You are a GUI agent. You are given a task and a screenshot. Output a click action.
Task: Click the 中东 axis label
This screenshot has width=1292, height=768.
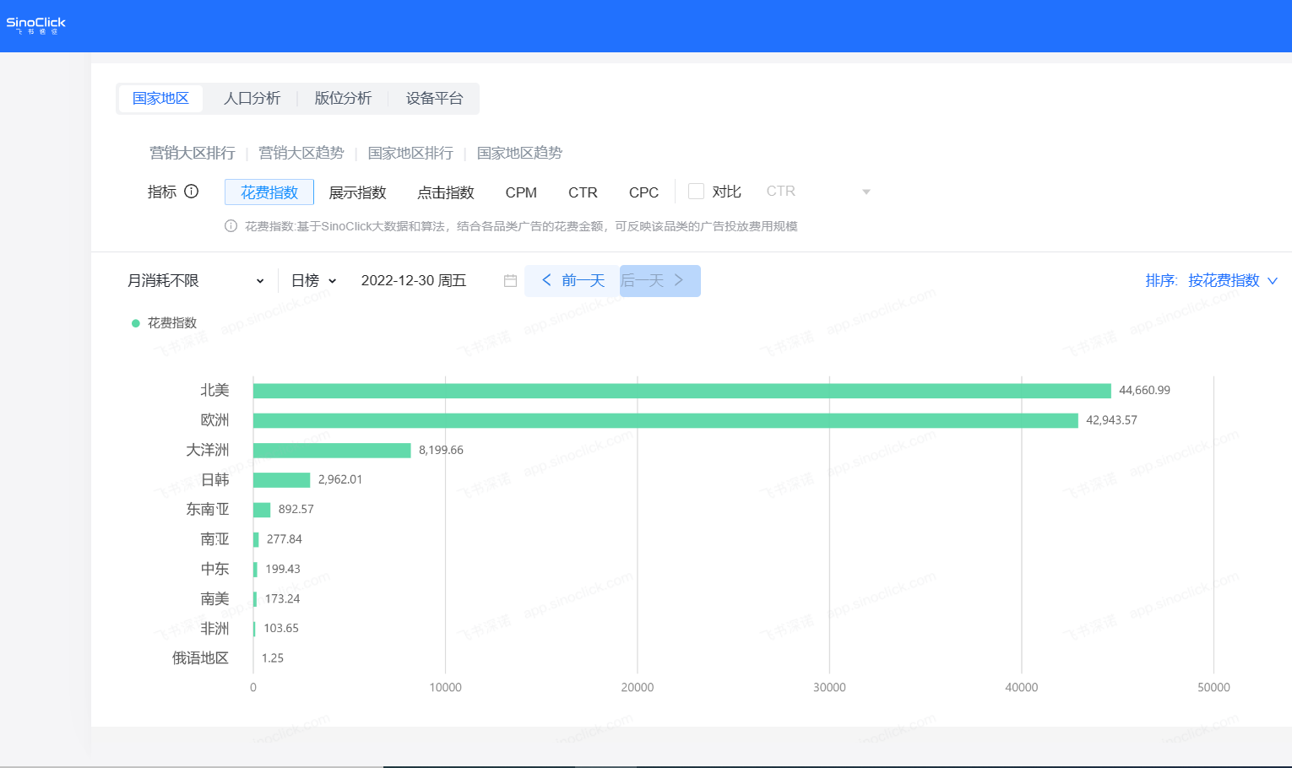[214, 569]
